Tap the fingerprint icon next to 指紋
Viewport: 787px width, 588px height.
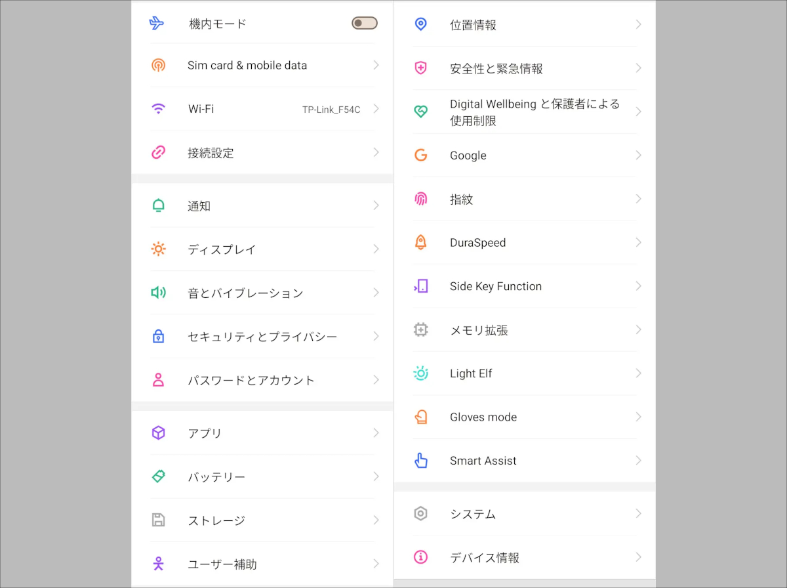(421, 199)
